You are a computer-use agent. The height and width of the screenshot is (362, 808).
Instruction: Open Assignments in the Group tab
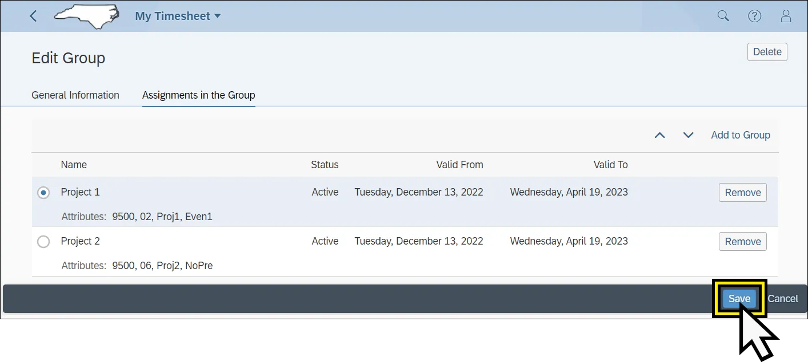pyautogui.click(x=198, y=95)
